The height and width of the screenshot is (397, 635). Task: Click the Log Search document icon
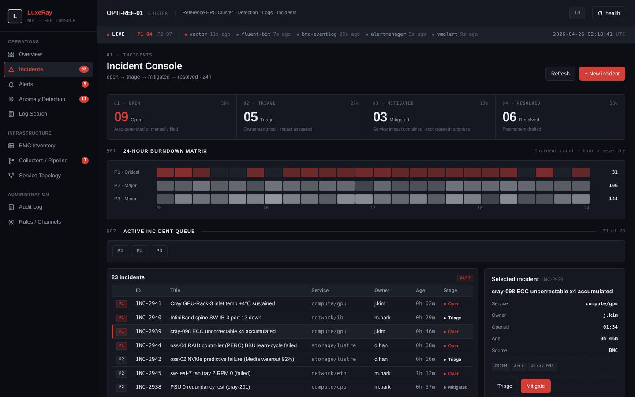11,114
